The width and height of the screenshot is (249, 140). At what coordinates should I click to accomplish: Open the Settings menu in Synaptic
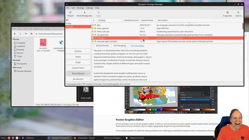tap(89, 8)
